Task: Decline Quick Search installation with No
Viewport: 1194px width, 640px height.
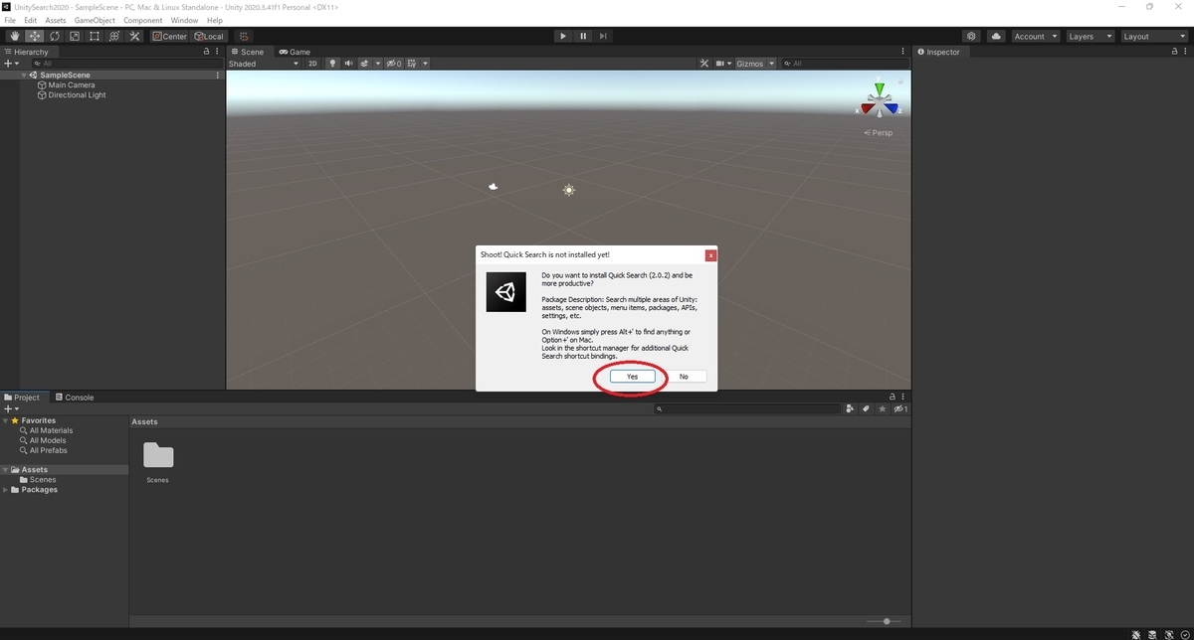Action: tap(685, 377)
